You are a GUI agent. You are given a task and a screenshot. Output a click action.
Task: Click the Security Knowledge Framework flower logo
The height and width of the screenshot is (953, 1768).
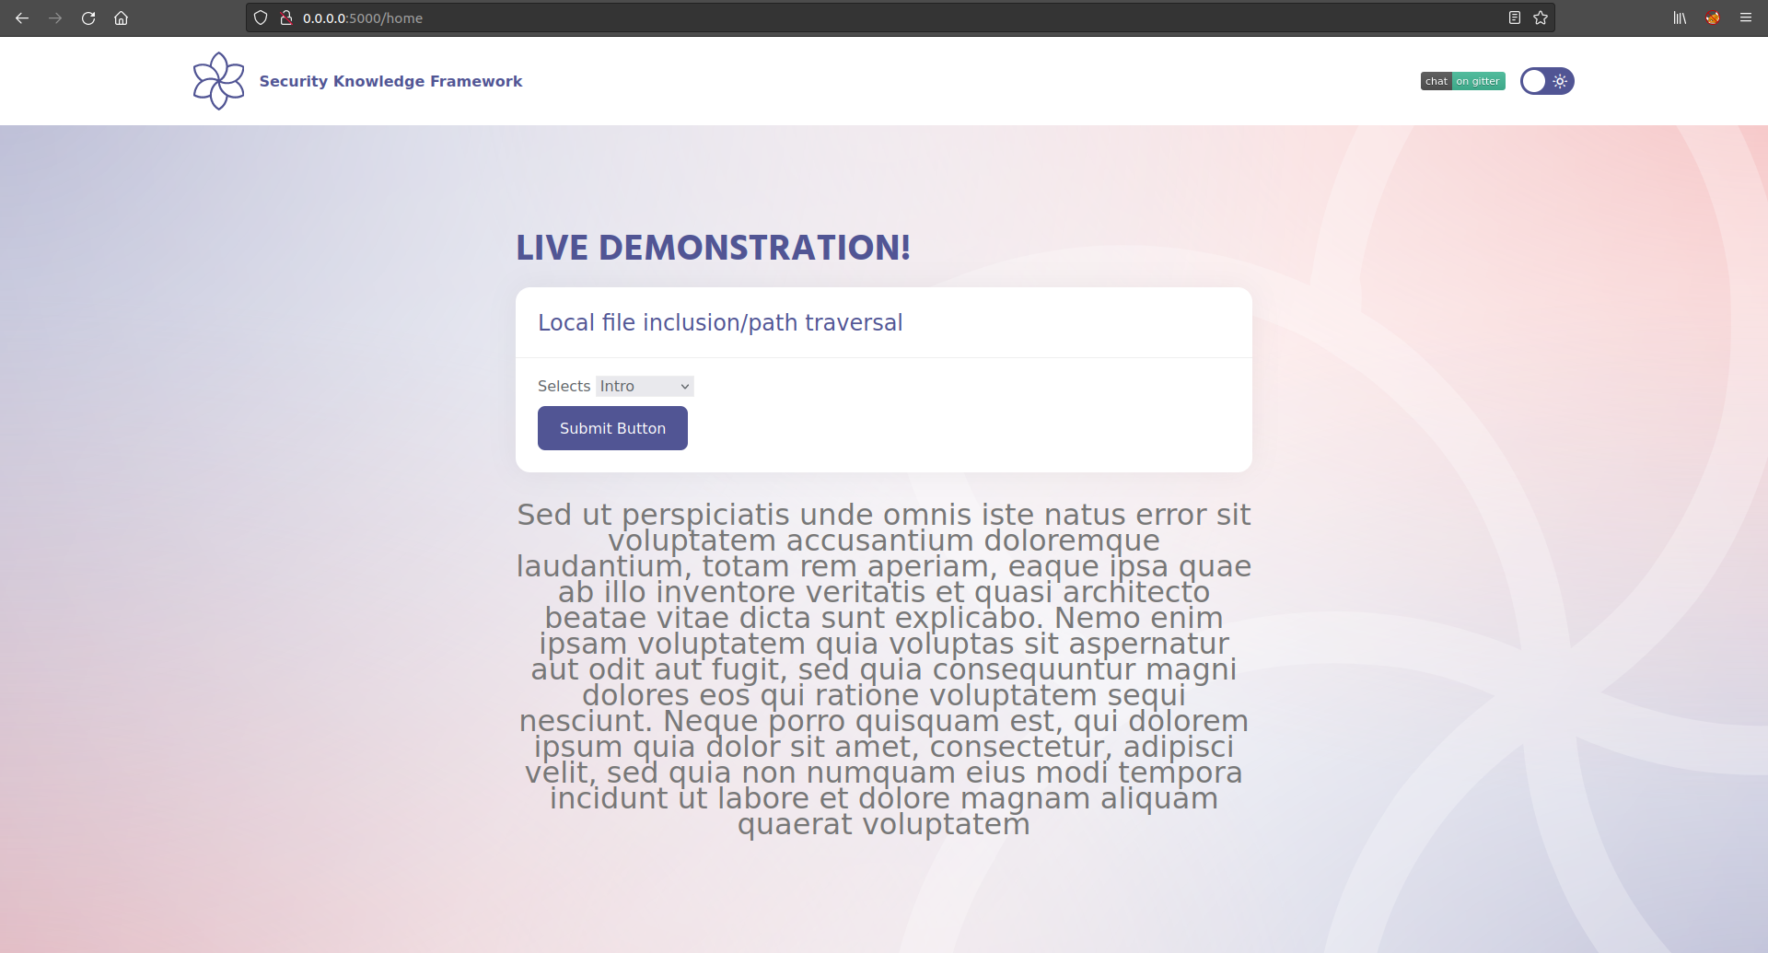coord(219,81)
